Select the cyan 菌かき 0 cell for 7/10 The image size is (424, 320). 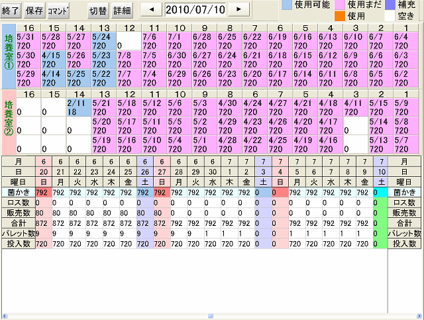[380, 192]
